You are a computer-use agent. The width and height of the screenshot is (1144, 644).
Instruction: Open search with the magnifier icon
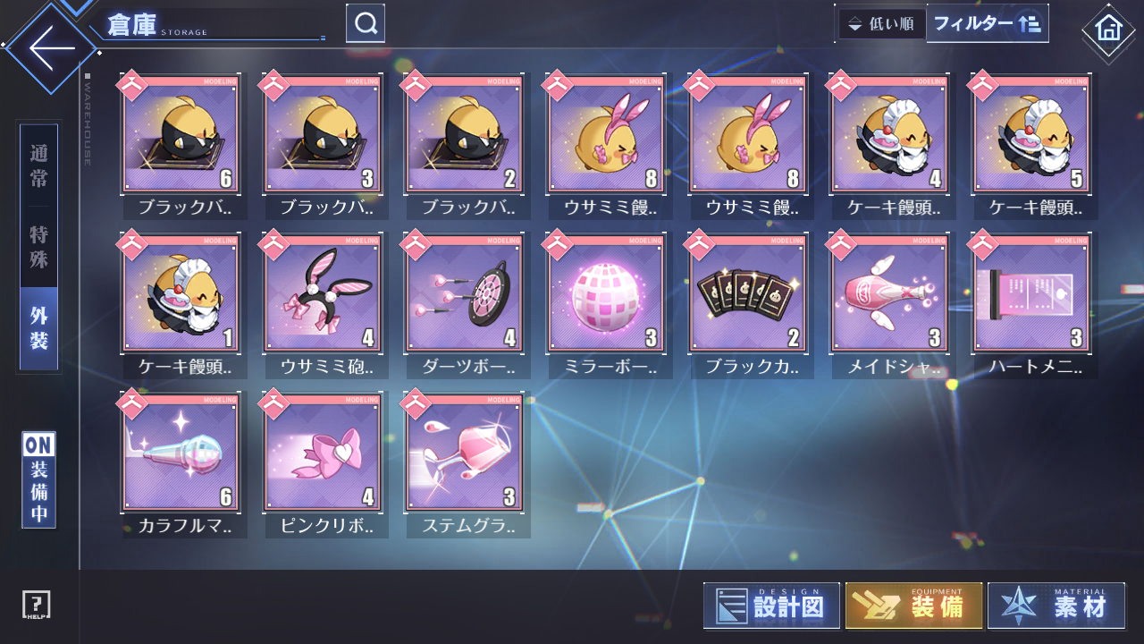366,23
